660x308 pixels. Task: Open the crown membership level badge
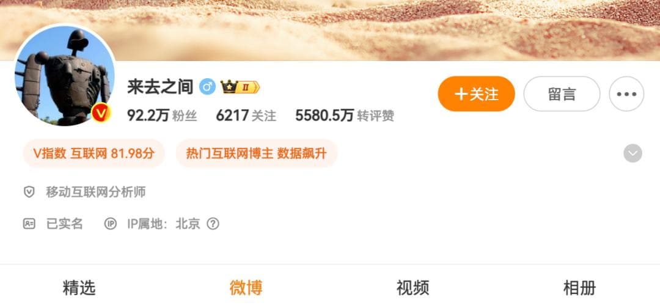240,87
